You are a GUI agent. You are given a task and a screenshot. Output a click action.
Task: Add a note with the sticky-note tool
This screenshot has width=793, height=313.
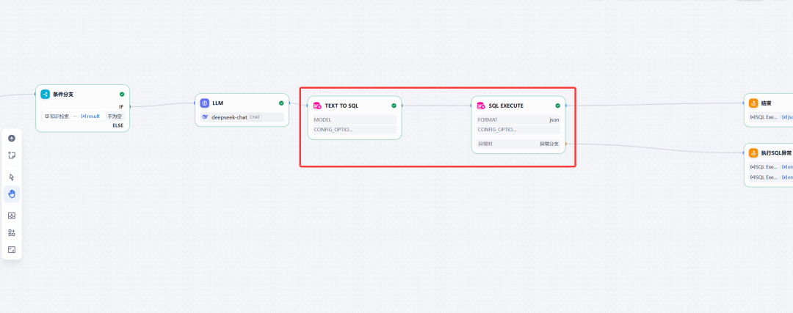[12, 155]
